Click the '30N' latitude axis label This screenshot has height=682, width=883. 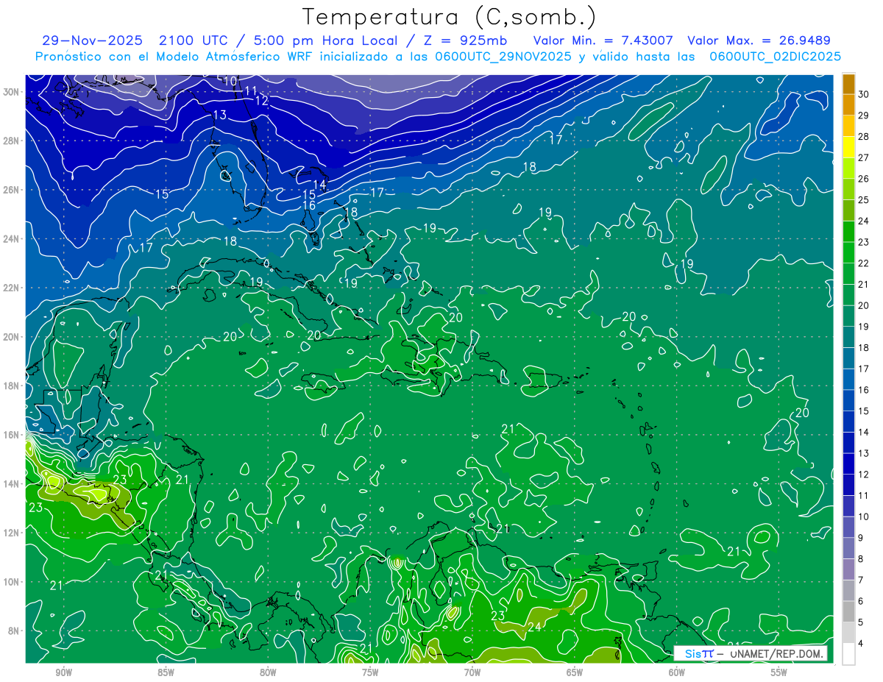[11, 92]
